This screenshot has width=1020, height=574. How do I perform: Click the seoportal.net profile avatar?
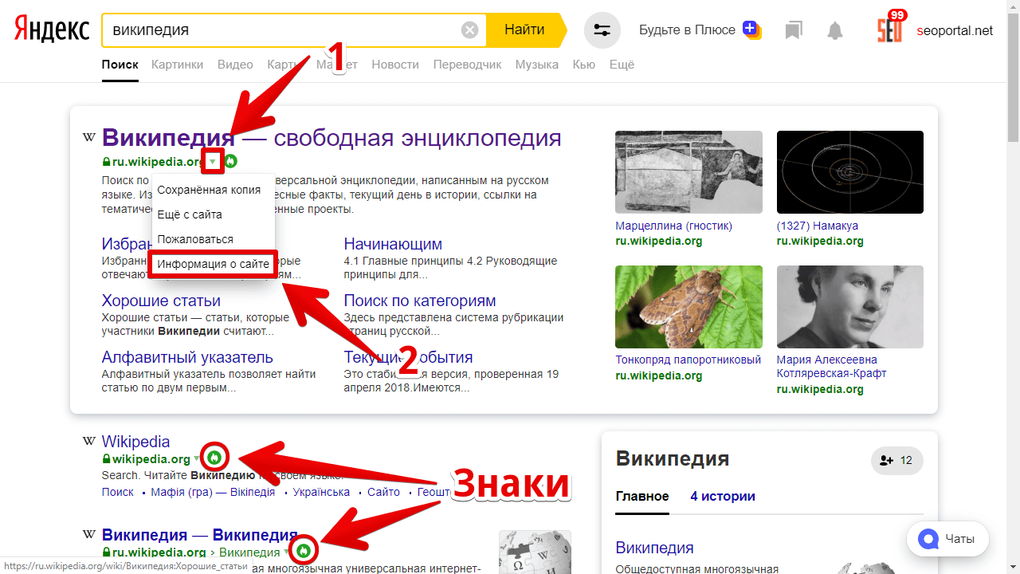[x=889, y=29]
